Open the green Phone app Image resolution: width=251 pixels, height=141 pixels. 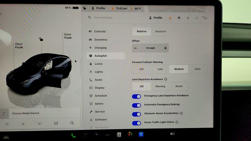pyautogui.click(x=73, y=136)
